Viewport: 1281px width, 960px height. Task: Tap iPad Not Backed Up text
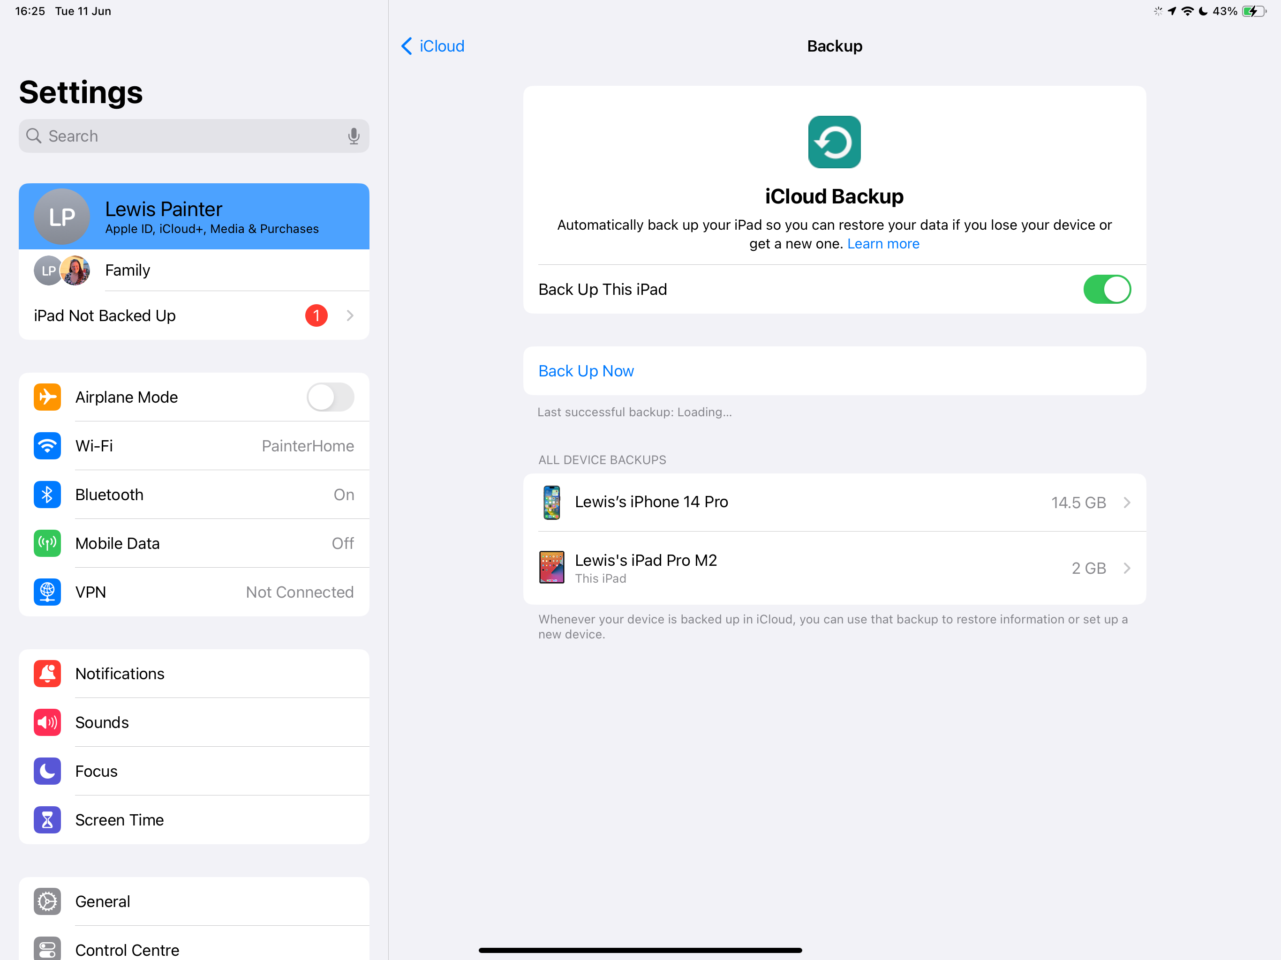105,315
